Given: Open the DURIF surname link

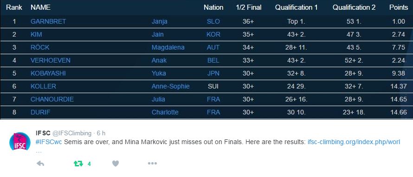Looking at the screenshot, I should (x=40, y=112).
